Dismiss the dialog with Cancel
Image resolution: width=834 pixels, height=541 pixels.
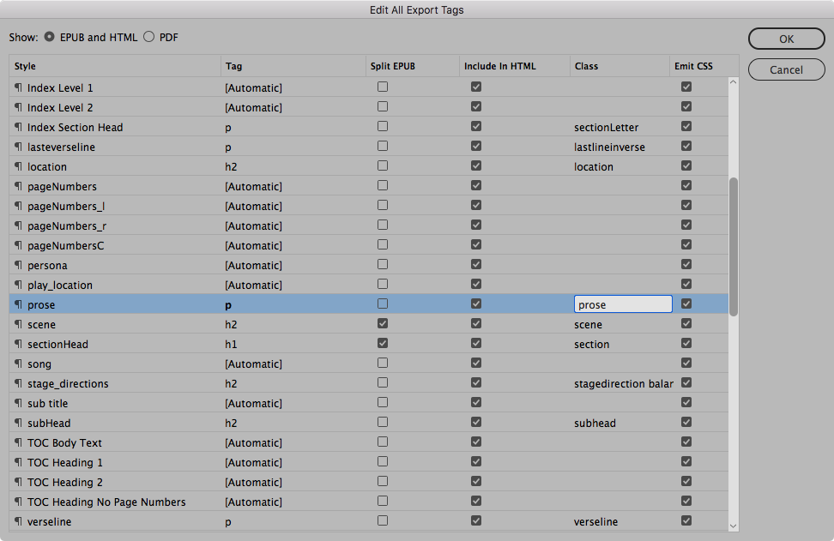click(786, 69)
